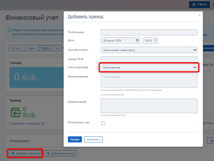The width and height of the screenshot is (214, 161).
Task: Click the Комментарий text area
Action: click(149, 106)
